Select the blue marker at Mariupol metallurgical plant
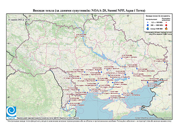Viewport: 178px width, 126px height. click(x=148, y=82)
